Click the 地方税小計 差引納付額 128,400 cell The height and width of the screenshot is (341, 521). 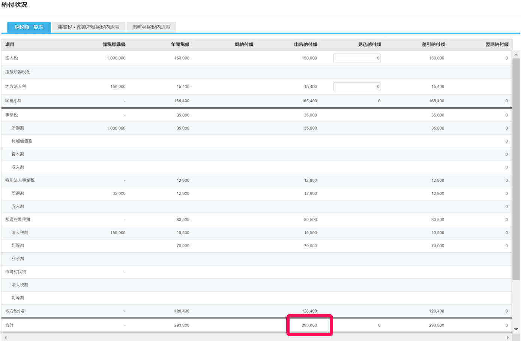pyautogui.click(x=437, y=311)
